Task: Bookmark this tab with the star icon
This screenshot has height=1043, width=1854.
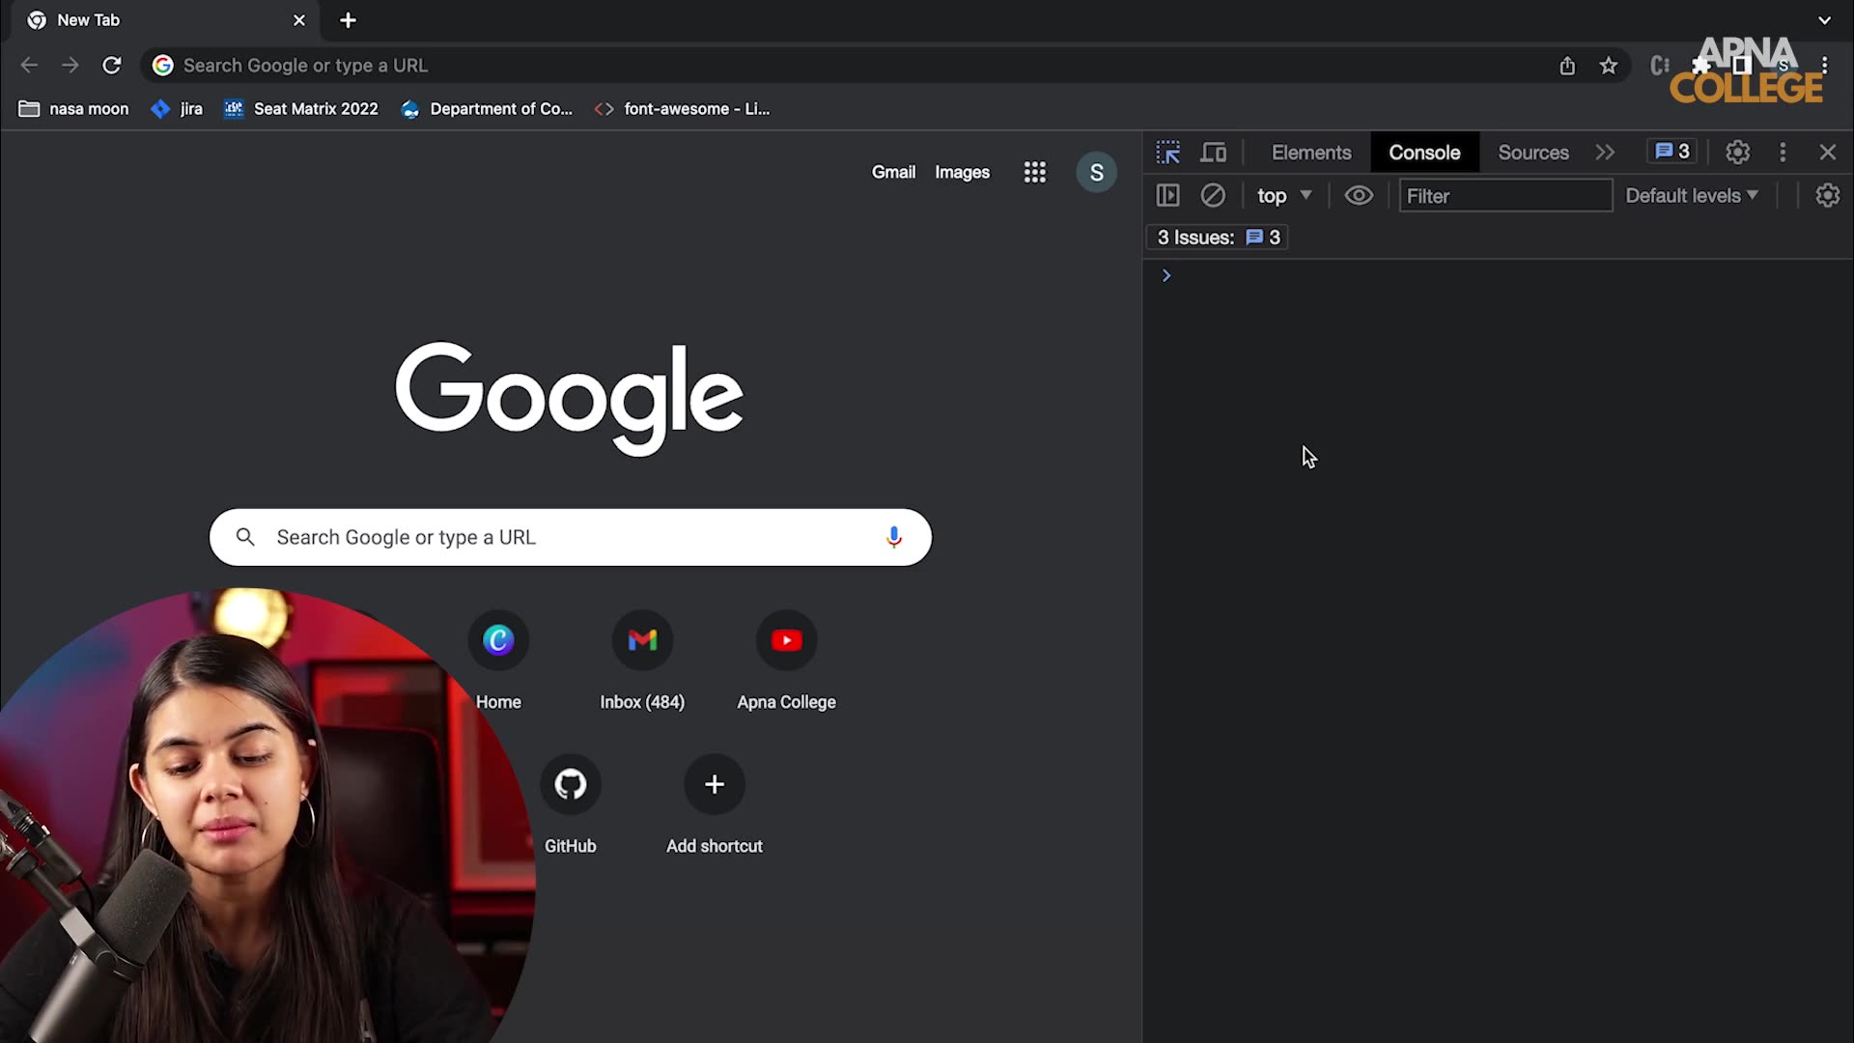Action: [1608, 66]
